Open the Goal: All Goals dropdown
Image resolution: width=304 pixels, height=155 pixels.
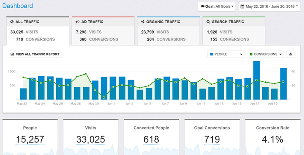[x=217, y=6]
